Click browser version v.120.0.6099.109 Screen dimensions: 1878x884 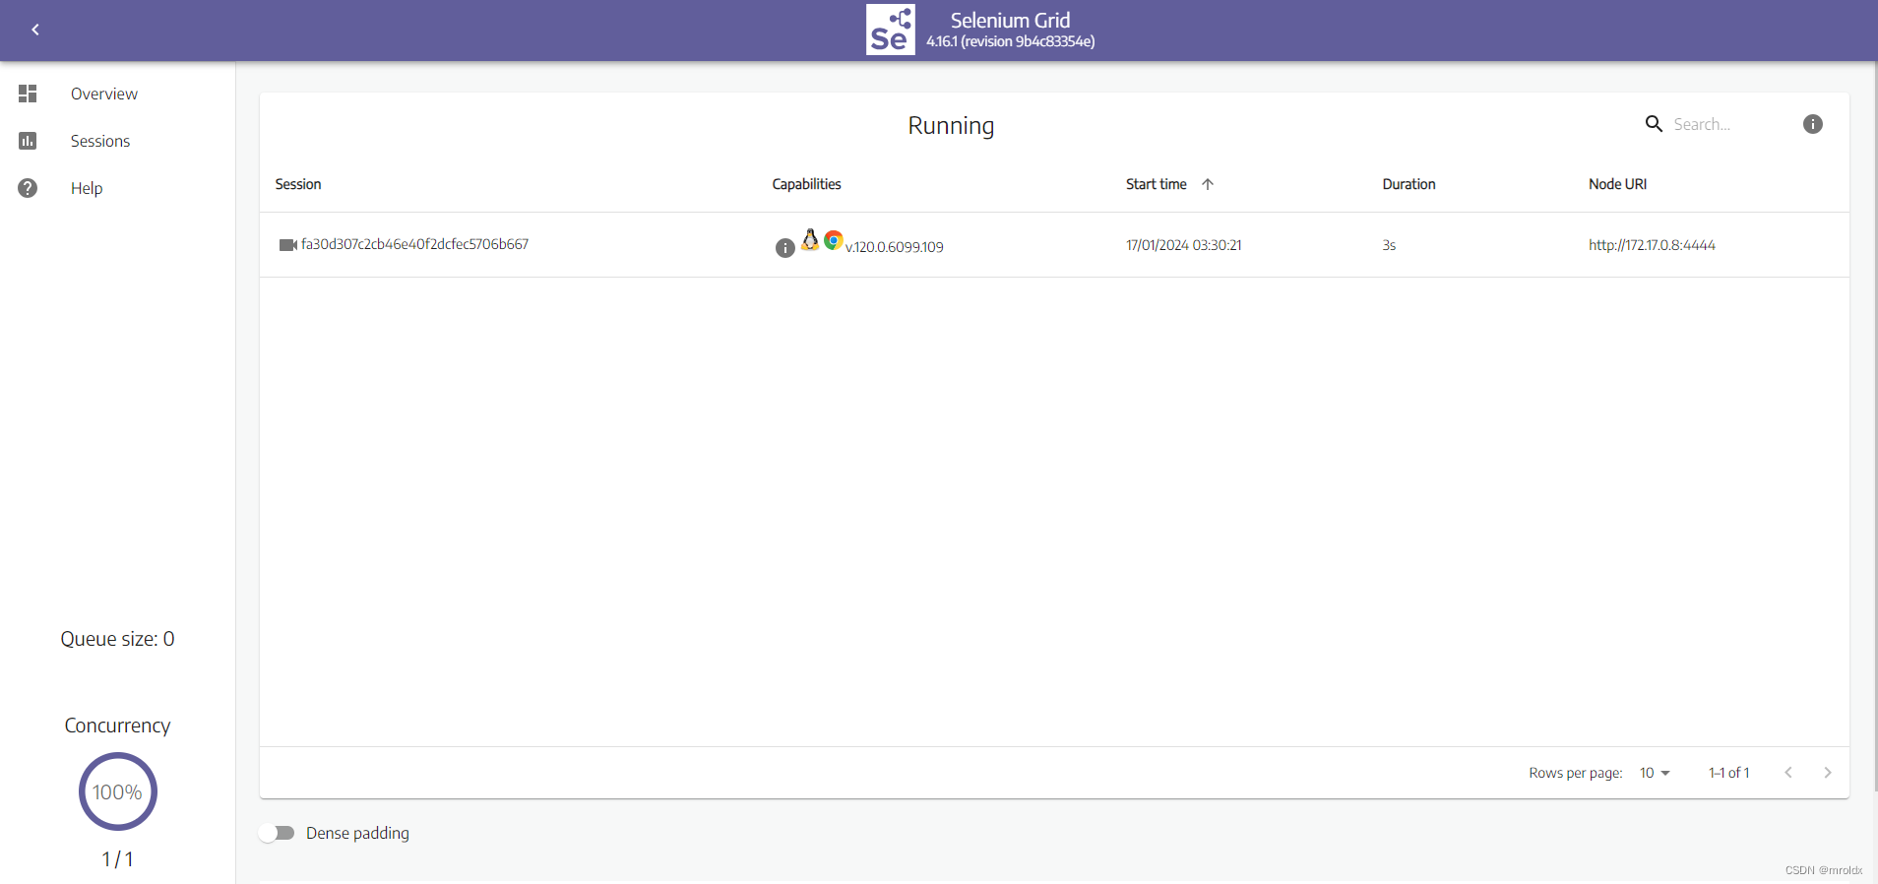(895, 247)
